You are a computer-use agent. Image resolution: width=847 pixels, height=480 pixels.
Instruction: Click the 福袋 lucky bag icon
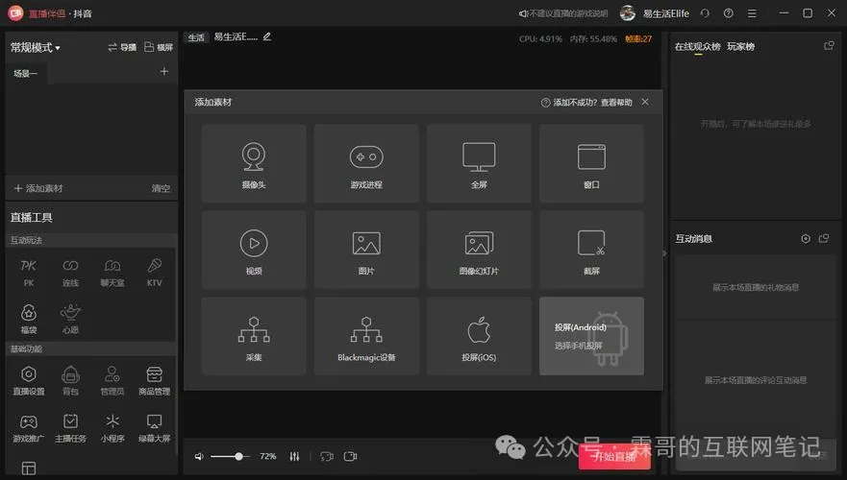[x=28, y=318]
